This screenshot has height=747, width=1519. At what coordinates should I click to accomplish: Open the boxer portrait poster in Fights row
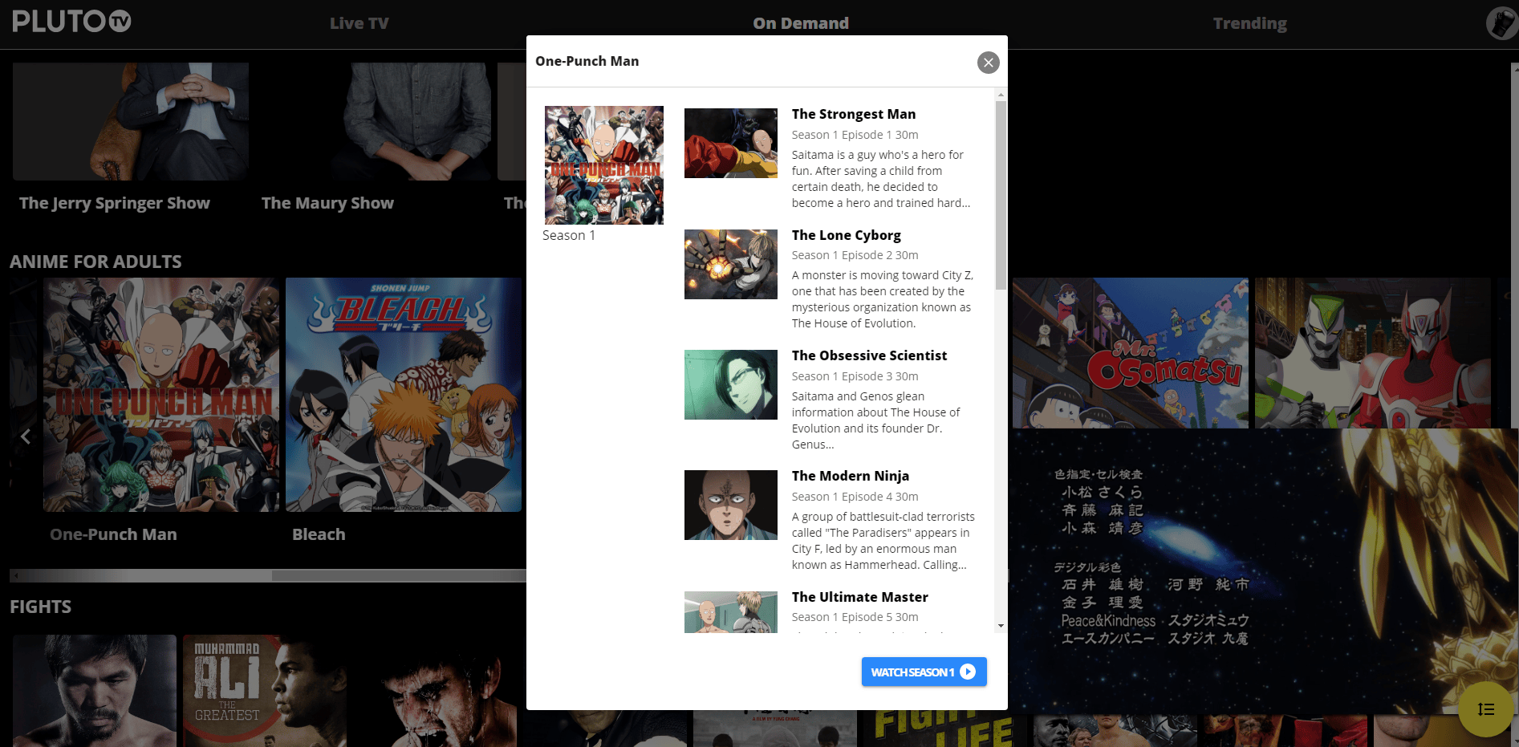(x=95, y=691)
